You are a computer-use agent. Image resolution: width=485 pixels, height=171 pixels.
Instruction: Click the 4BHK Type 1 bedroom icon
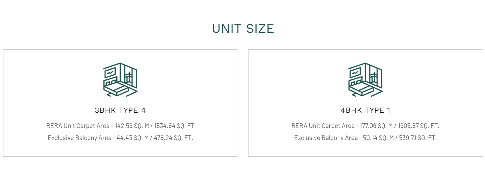pyautogui.click(x=365, y=79)
